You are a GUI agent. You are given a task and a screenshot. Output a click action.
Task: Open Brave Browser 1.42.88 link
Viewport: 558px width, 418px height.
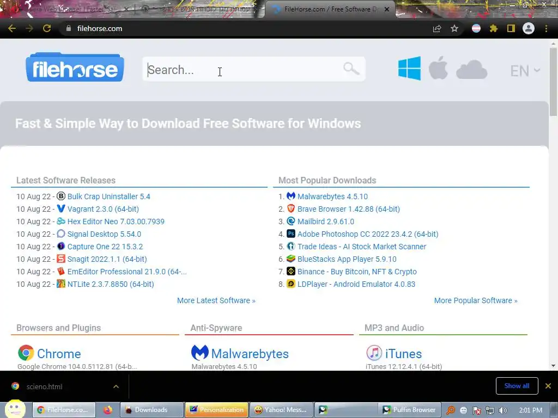[x=348, y=209]
